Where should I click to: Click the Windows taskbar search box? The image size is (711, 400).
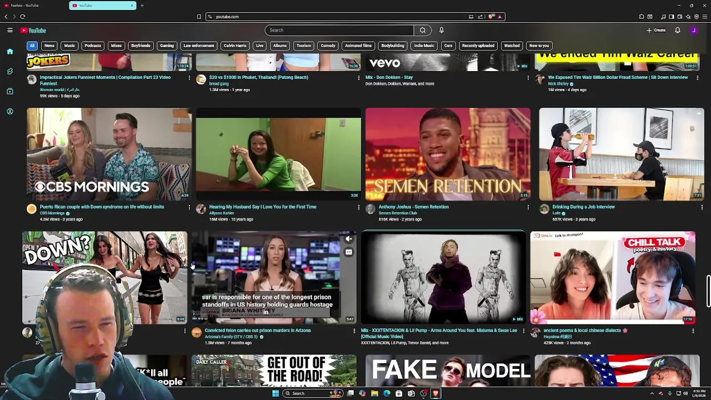point(313,393)
